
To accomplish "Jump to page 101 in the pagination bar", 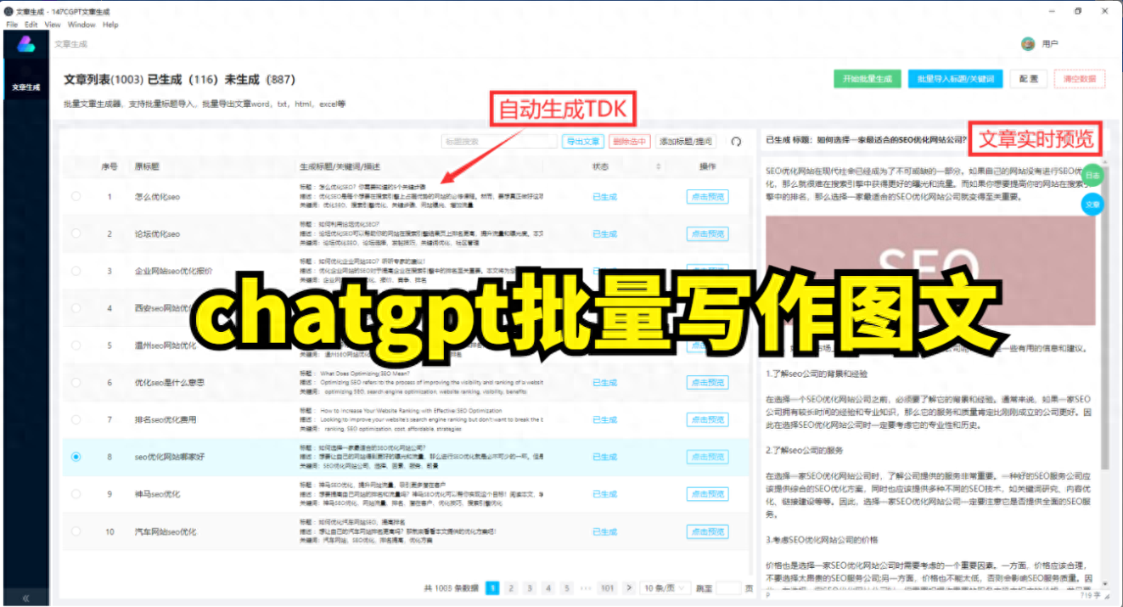I will point(606,587).
